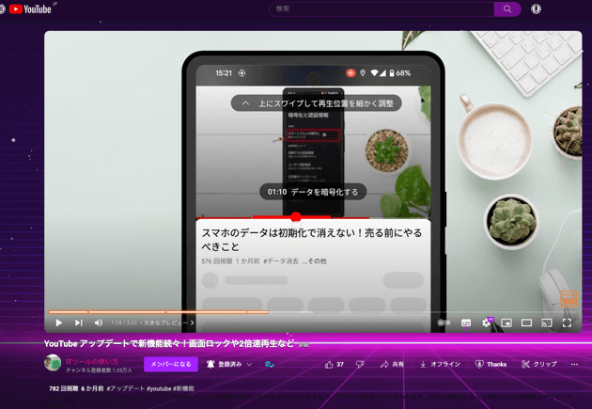Click the #youtube hashtag
The width and height of the screenshot is (592, 409).
tap(159, 388)
